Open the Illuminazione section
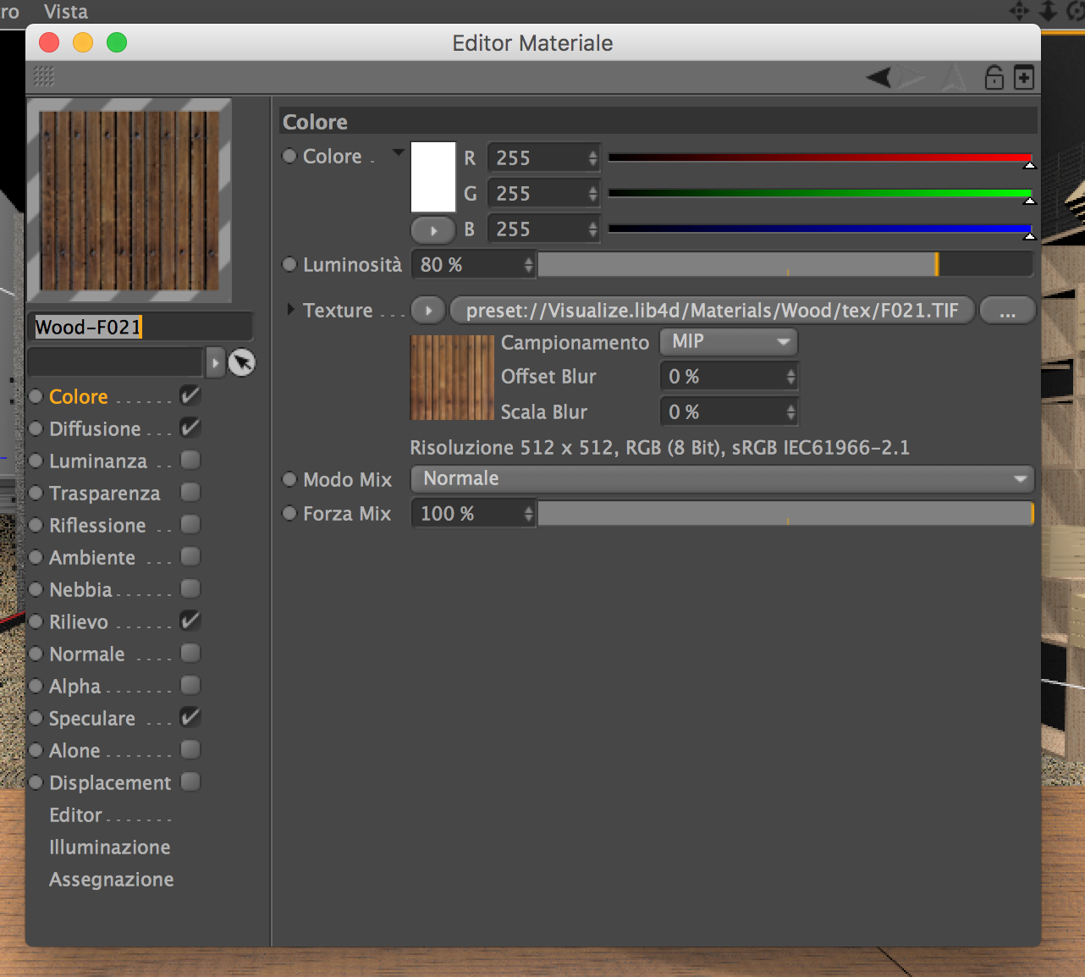This screenshot has width=1085, height=977. pyautogui.click(x=110, y=847)
